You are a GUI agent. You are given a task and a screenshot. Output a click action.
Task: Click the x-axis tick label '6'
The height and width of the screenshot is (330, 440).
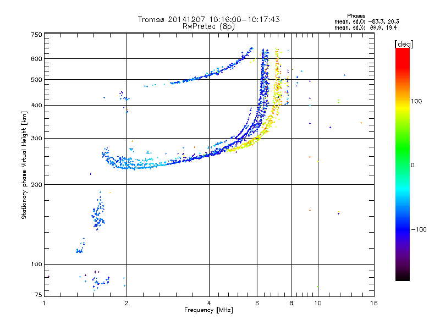[x=257, y=303]
